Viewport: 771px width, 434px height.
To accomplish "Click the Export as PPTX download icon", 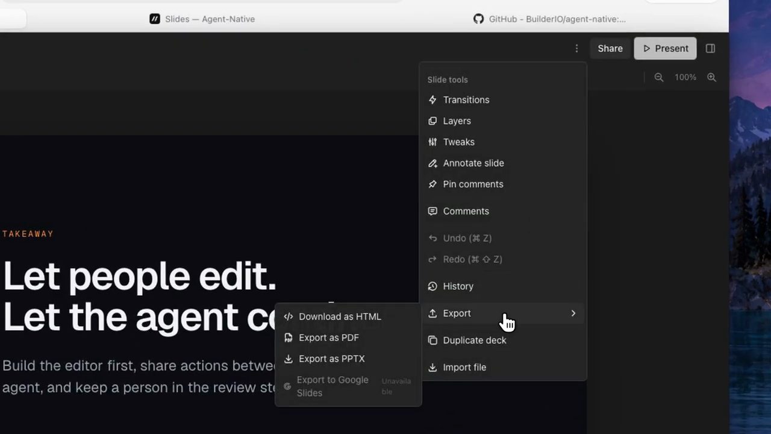I will (289, 359).
